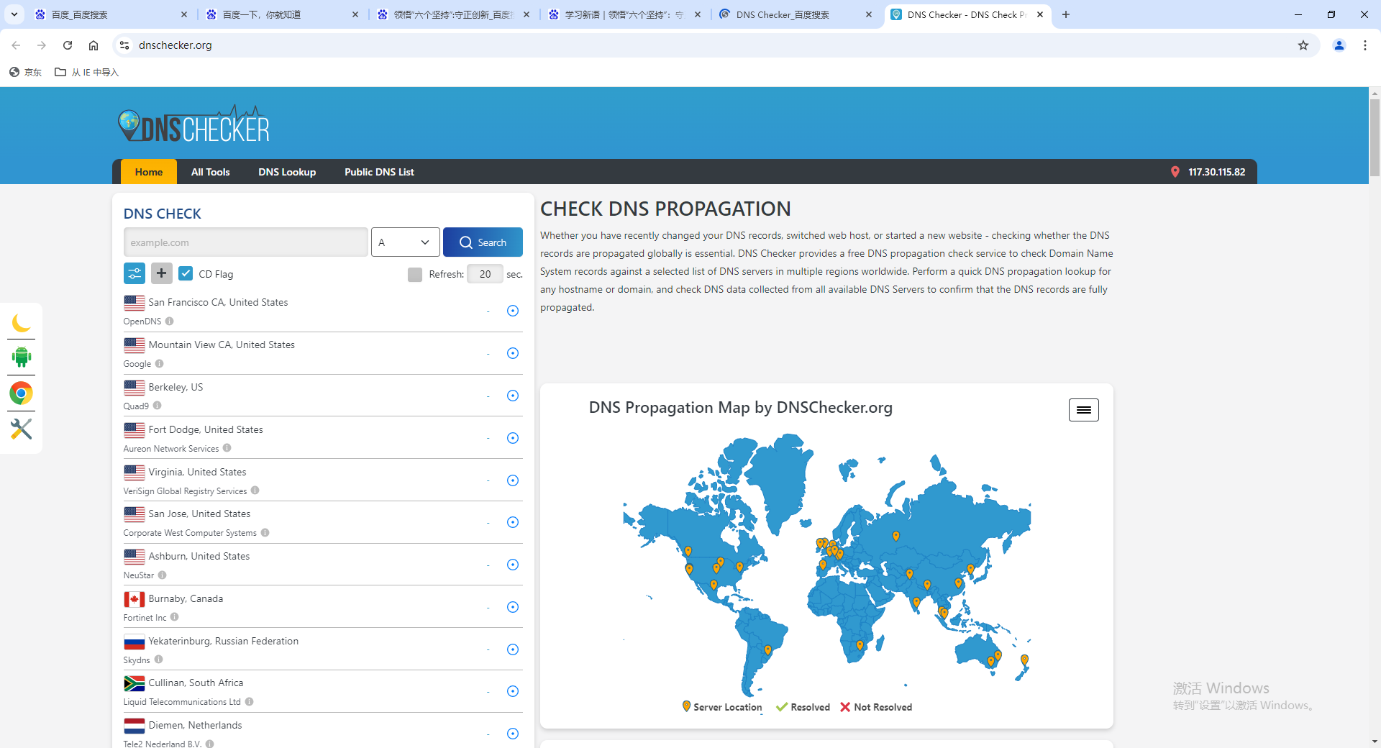This screenshot has height=748, width=1381.
Task: Click the location pin beside IP 117.30.115.82
Action: click(1175, 172)
